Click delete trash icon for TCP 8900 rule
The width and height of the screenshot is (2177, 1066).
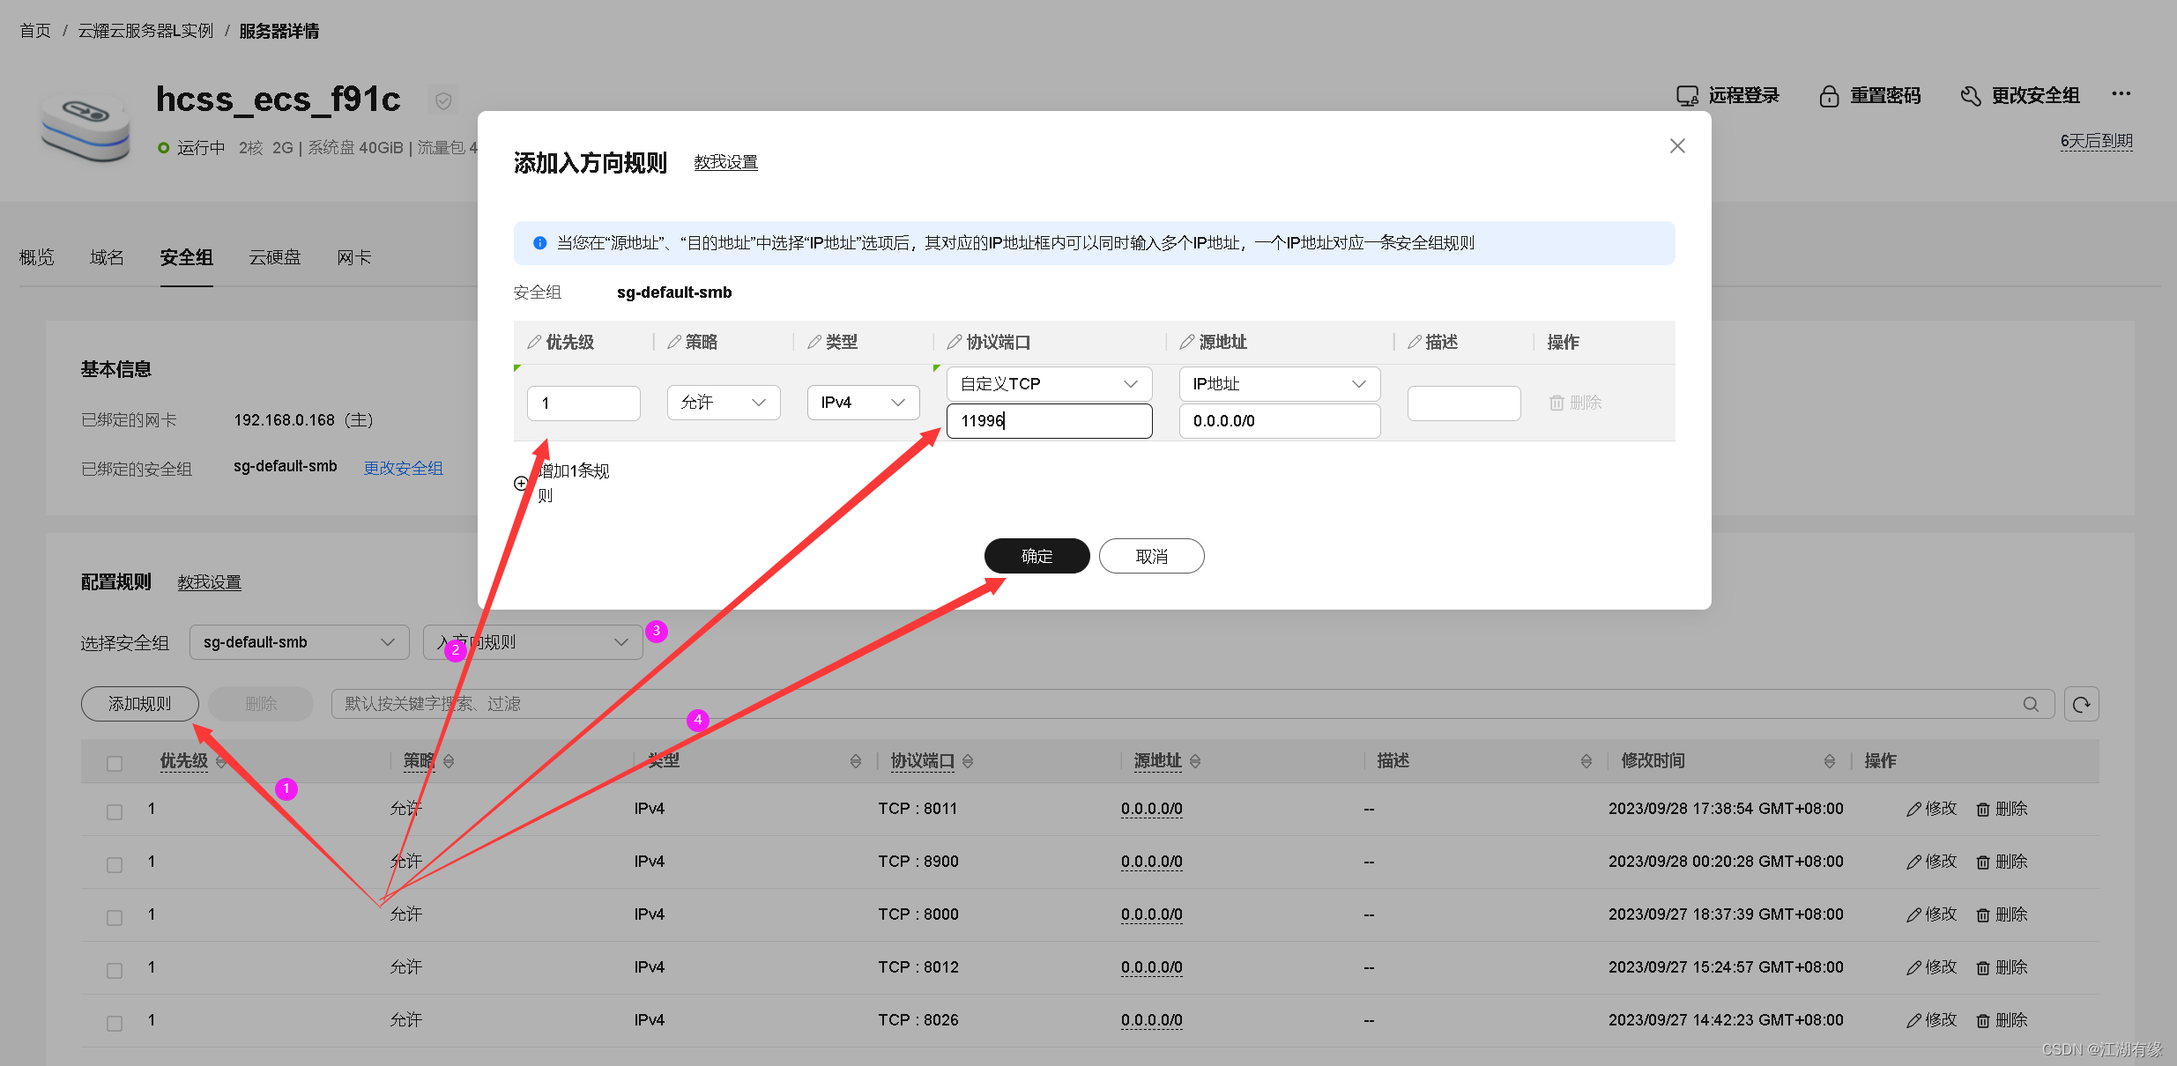pos(1983,862)
